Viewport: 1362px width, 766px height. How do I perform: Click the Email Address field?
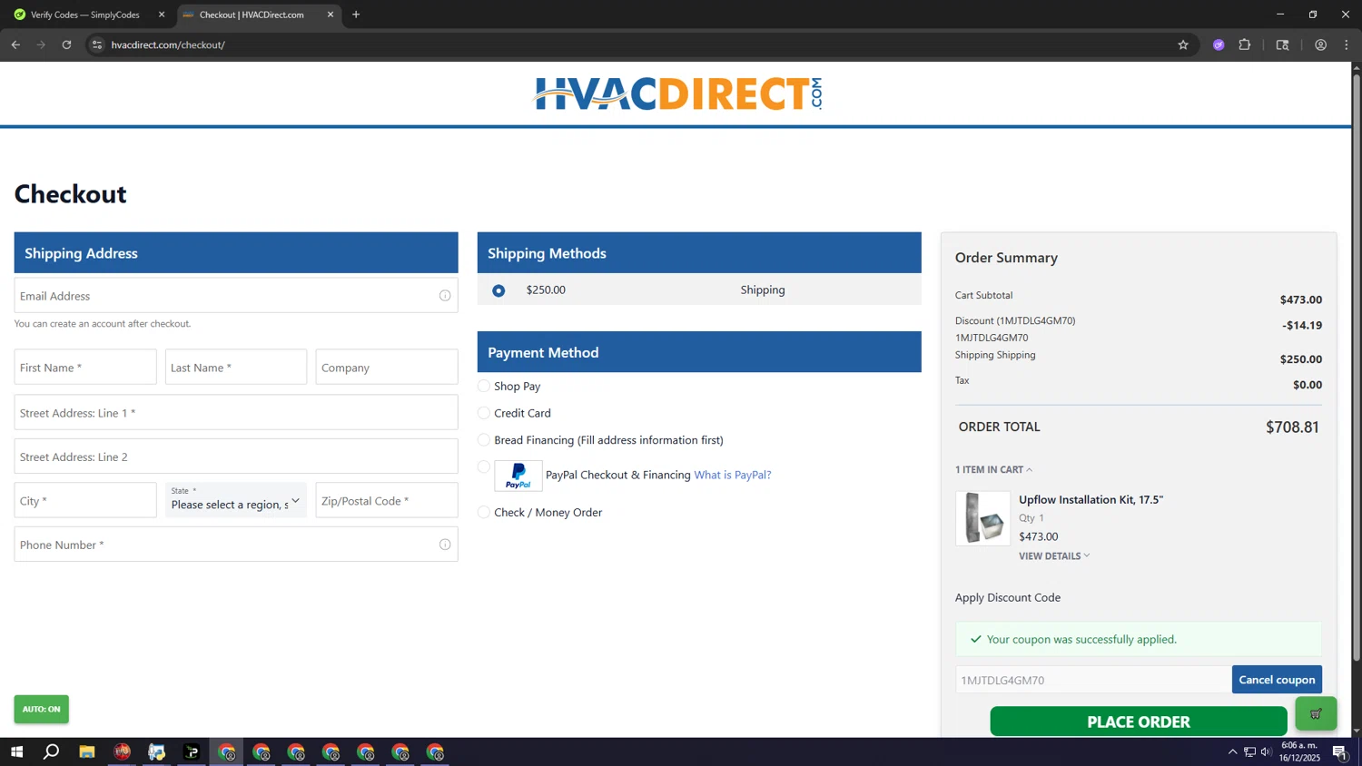click(x=236, y=296)
